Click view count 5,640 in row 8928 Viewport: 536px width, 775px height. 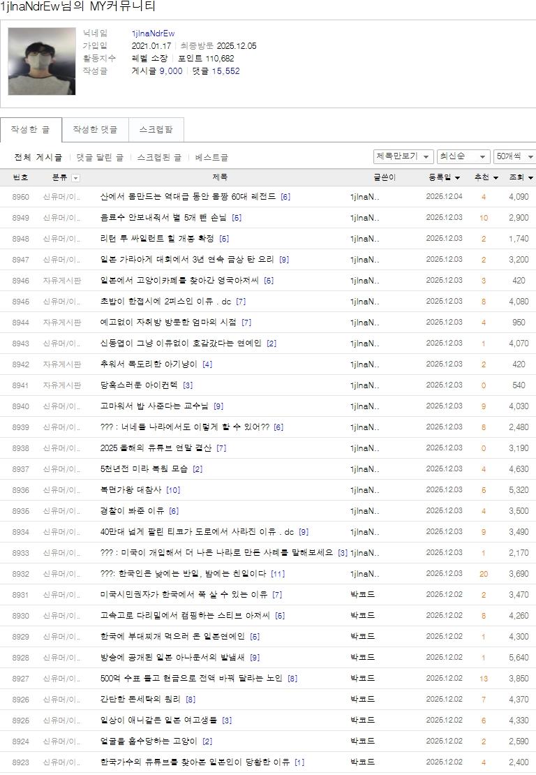click(519, 658)
